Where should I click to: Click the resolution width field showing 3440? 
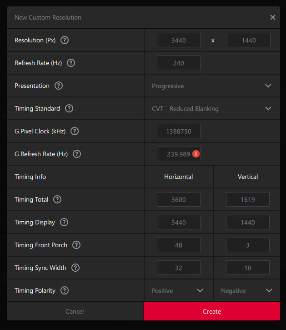coord(178,40)
